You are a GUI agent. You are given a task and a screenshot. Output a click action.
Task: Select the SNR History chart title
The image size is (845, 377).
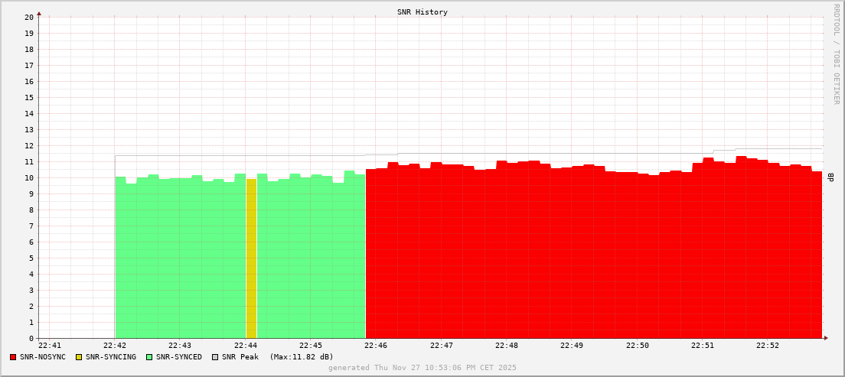click(422, 12)
